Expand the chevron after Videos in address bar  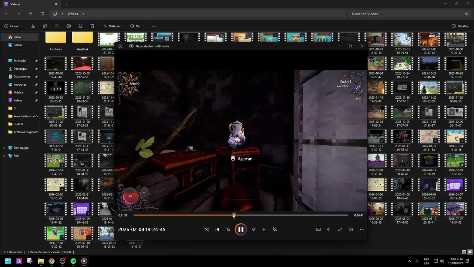83,14
